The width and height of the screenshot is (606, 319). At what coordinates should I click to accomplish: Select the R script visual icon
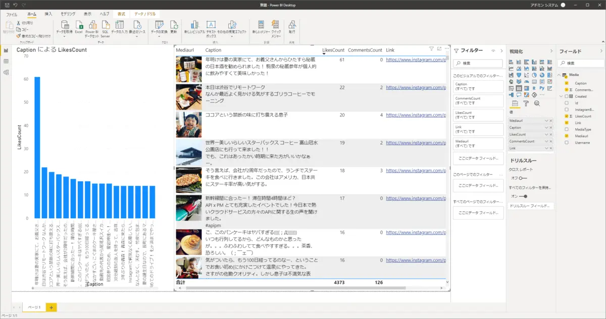(x=534, y=88)
